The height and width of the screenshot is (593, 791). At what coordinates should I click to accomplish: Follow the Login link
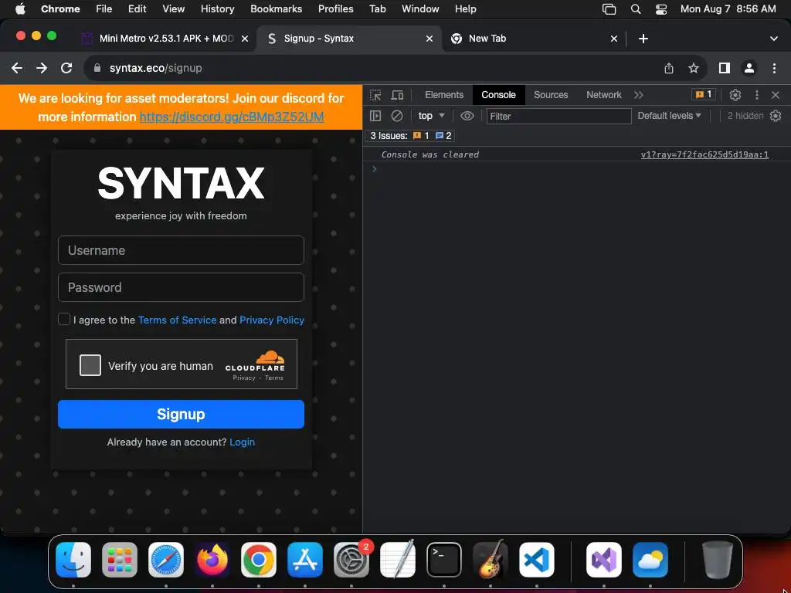point(242,442)
